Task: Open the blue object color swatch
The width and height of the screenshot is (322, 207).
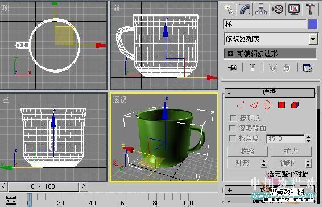Action: 313,24
